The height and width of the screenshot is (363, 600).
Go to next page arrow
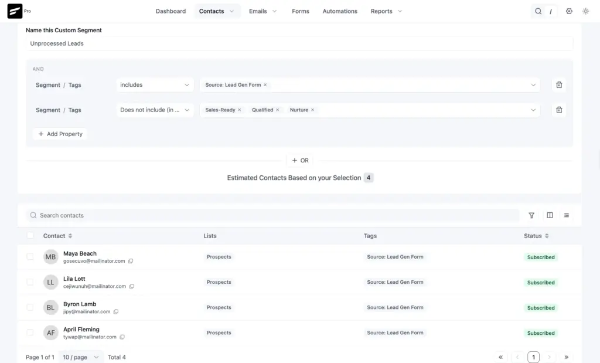[550, 357]
